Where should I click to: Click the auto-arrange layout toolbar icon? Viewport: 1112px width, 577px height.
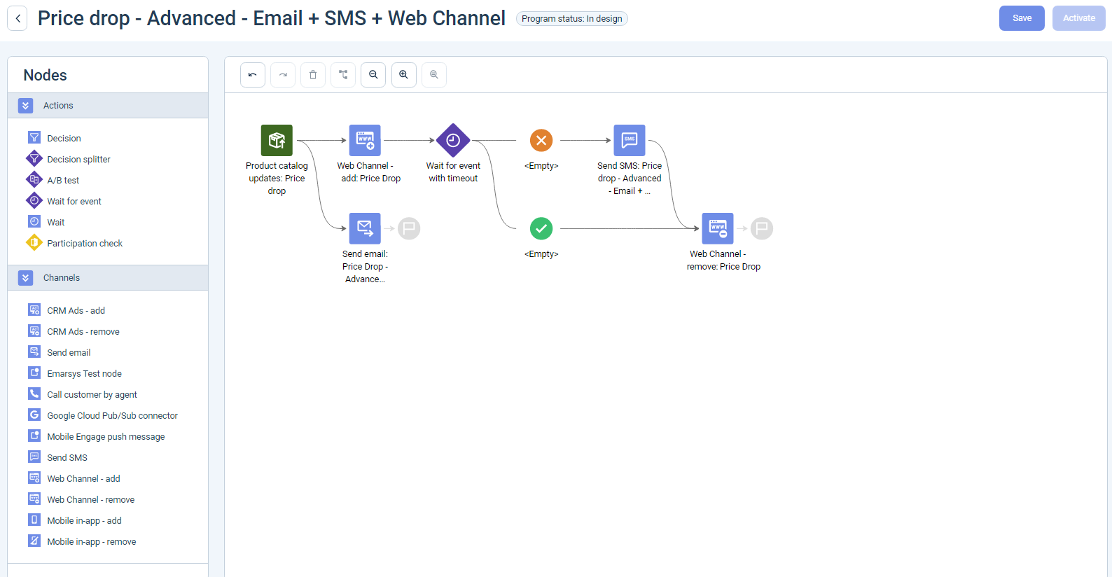pos(343,75)
